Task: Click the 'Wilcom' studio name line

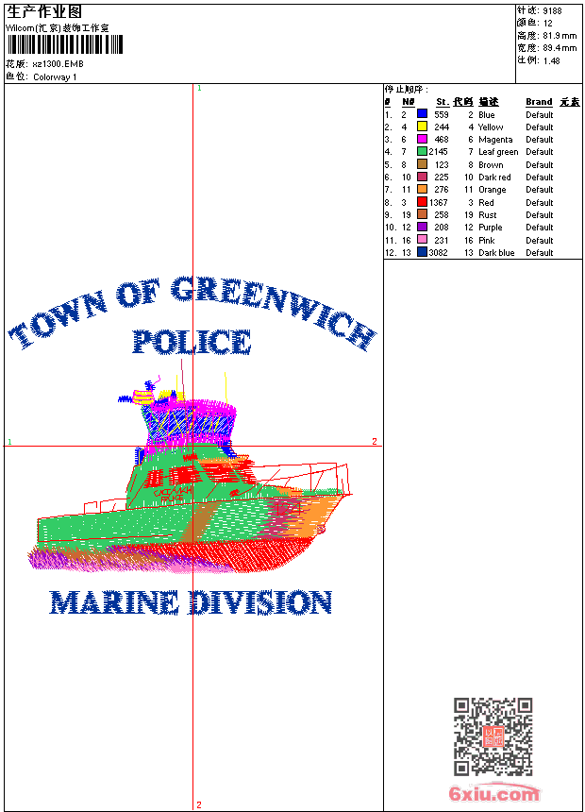Action: tap(58, 28)
